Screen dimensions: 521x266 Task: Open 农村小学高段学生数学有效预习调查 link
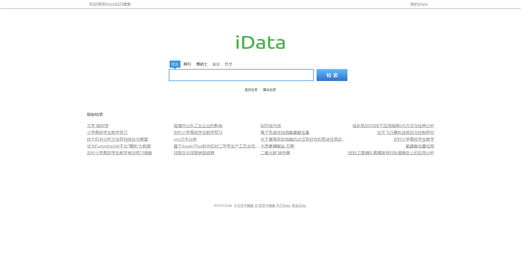(119, 153)
